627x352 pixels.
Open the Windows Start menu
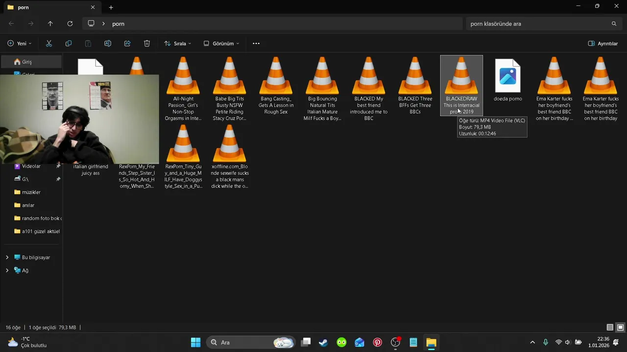pyautogui.click(x=195, y=342)
